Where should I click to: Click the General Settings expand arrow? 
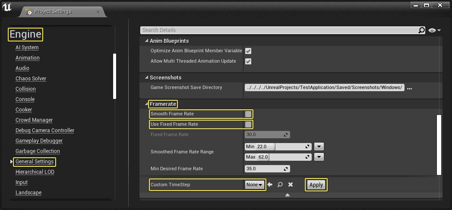(12, 162)
